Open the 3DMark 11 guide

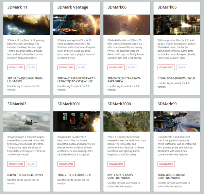[32, 67]
